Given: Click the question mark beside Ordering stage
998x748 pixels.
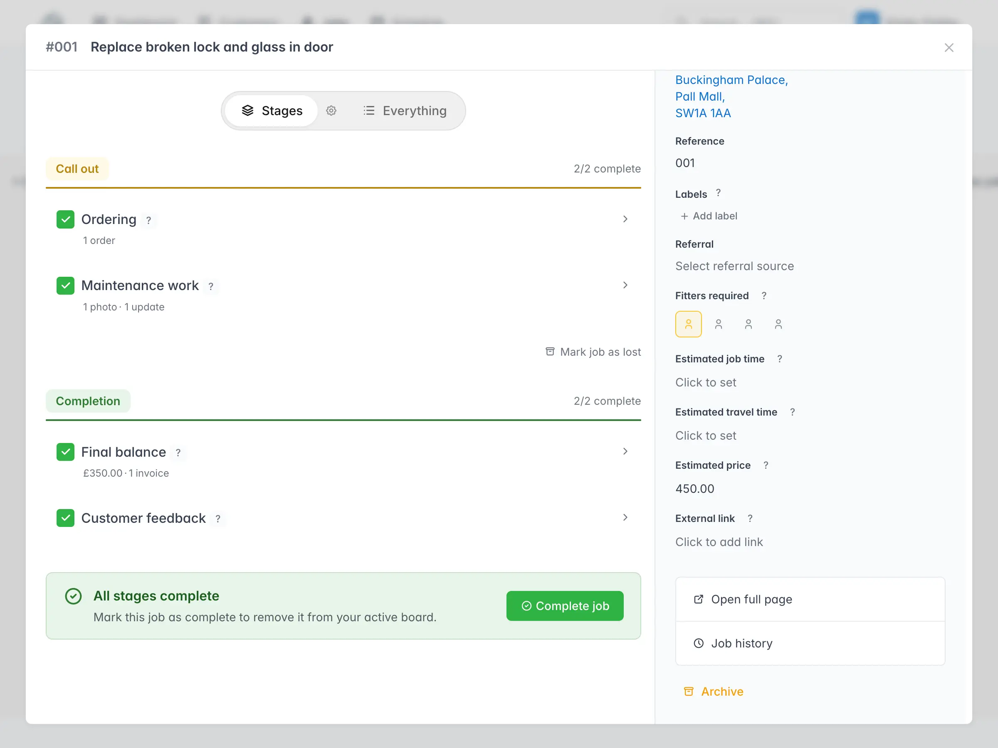Looking at the screenshot, I should tap(149, 221).
